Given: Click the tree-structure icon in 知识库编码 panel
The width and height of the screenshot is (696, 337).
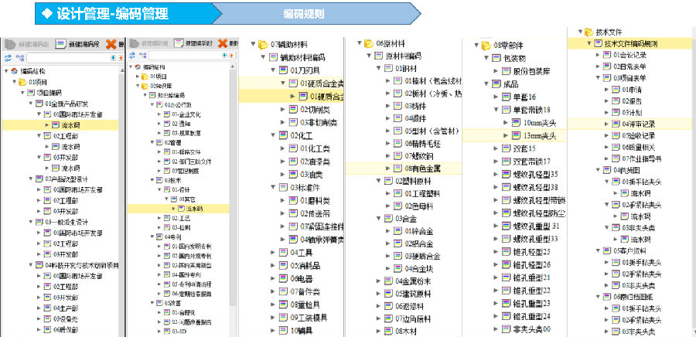Looking at the screenshot, I should pos(142,56).
